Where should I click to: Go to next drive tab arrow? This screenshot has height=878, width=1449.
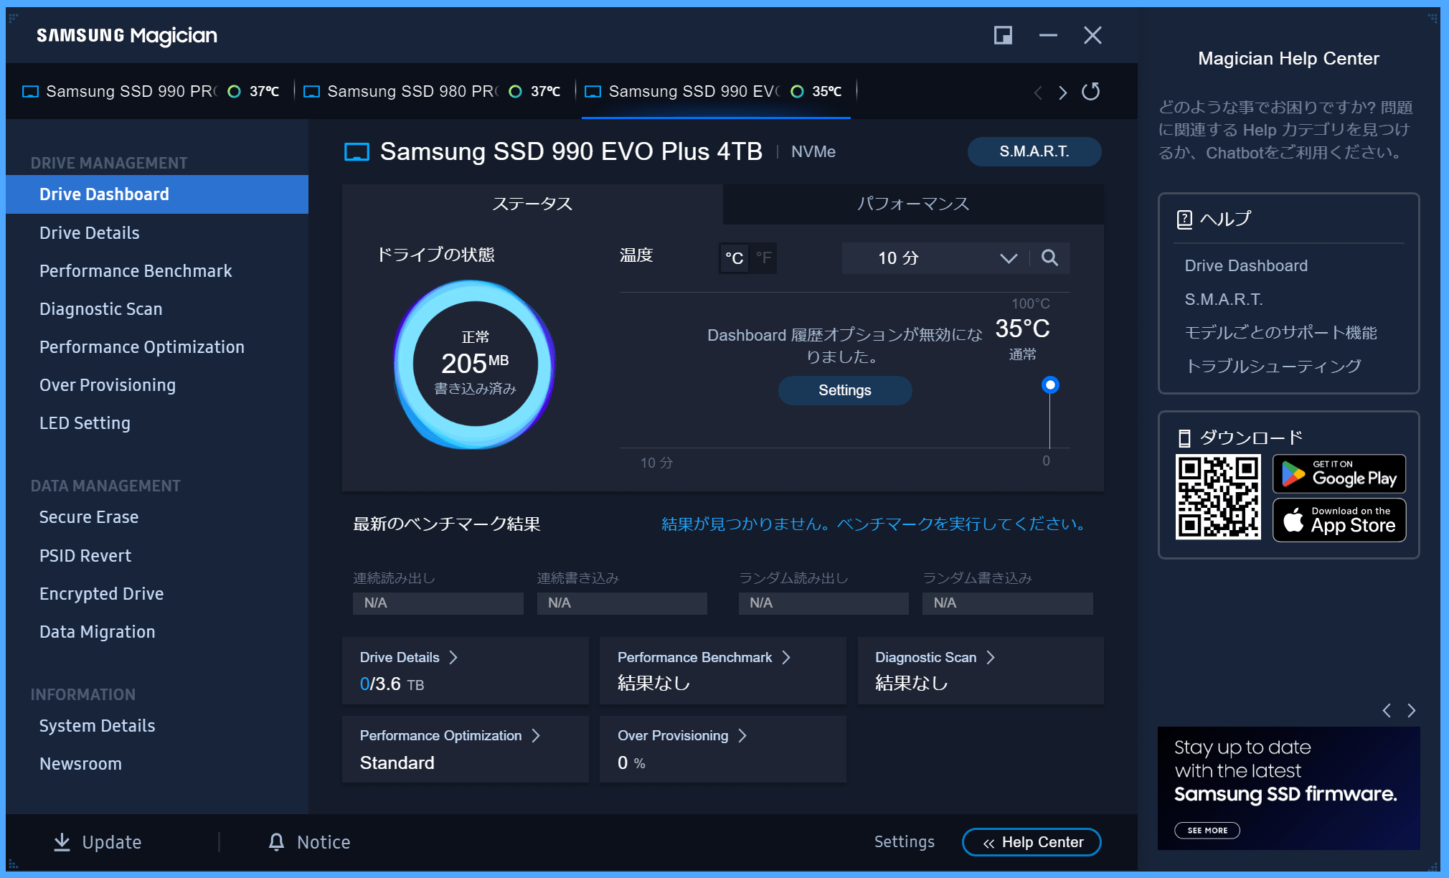click(1063, 93)
